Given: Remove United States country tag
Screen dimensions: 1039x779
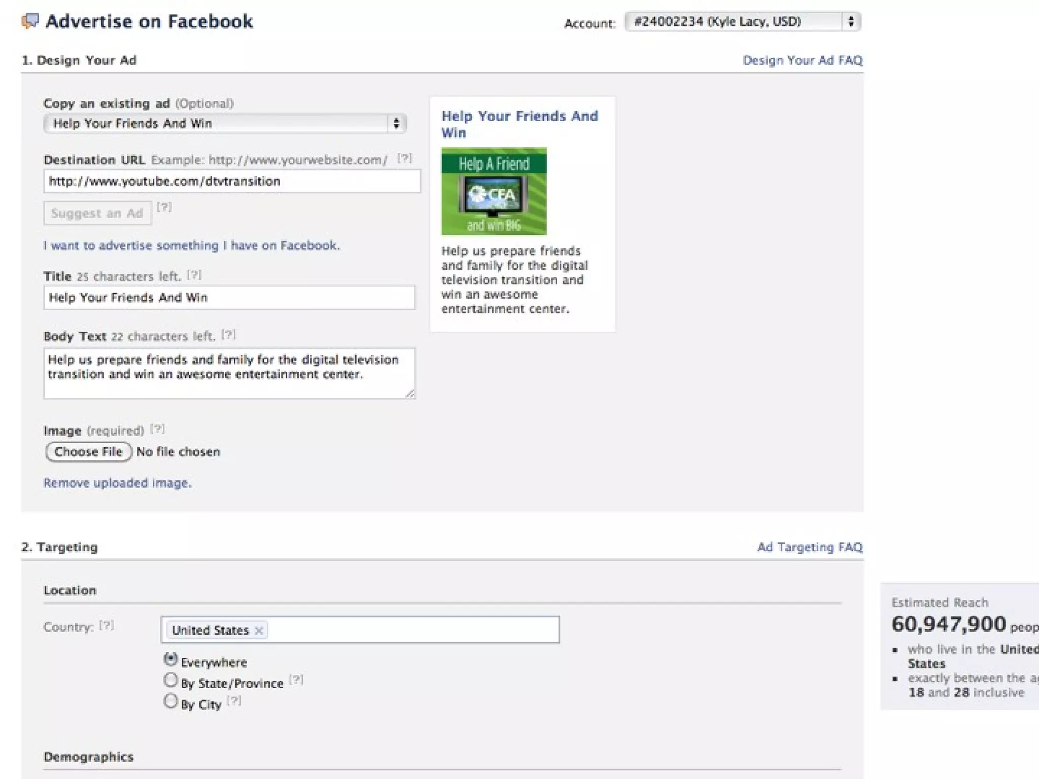Looking at the screenshot, I should tap(259, 630).
